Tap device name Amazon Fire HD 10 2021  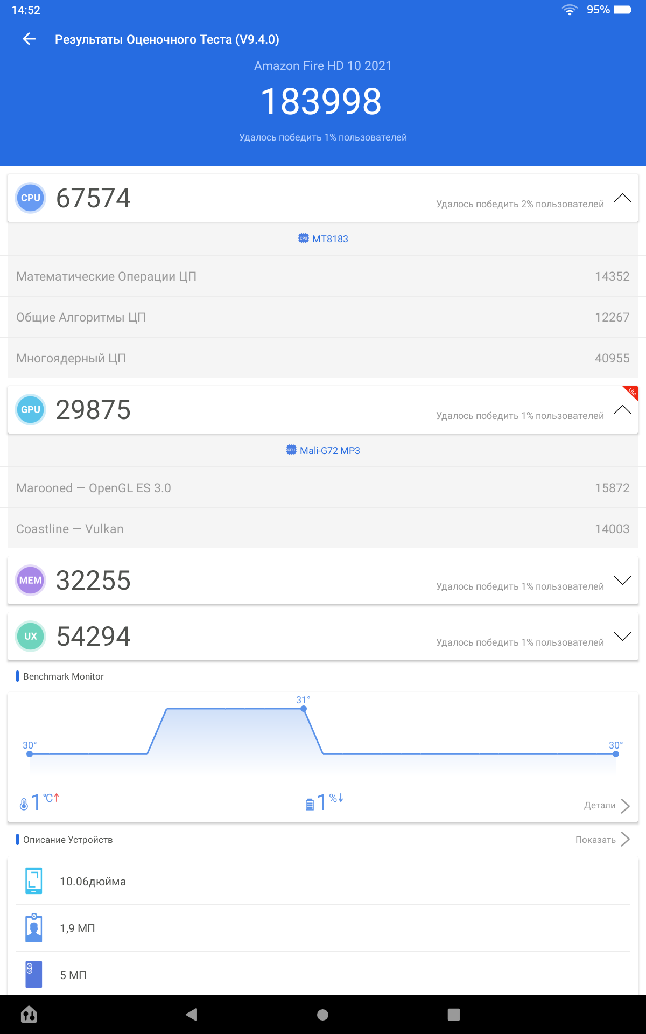(x=323, y=66)
